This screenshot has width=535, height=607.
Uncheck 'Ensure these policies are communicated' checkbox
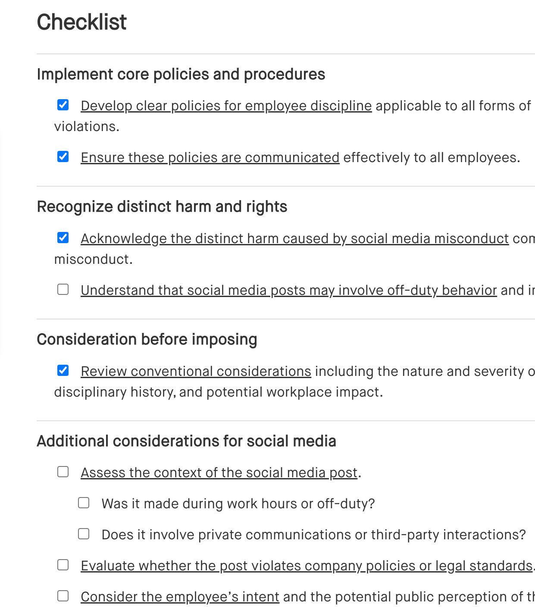tap(63, 156)
